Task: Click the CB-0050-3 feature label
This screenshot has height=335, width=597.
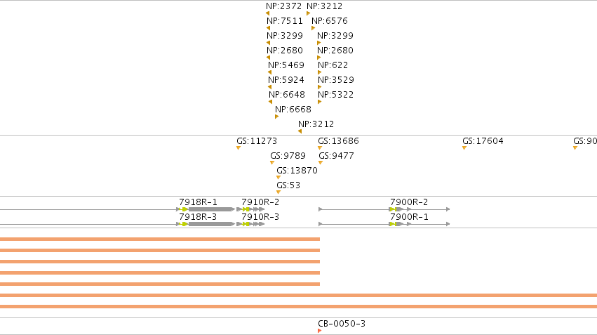Action: (x=342, y=324)
